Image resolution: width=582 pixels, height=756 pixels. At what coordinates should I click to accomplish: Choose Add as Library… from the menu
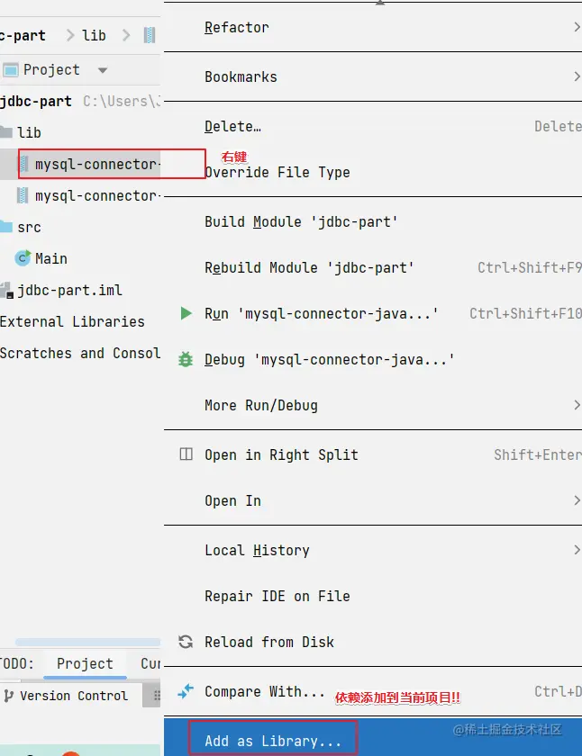(x=273, y=741)
